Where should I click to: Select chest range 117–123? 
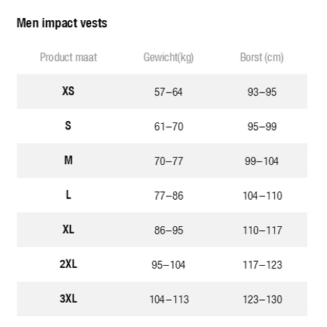pos(262,265)
